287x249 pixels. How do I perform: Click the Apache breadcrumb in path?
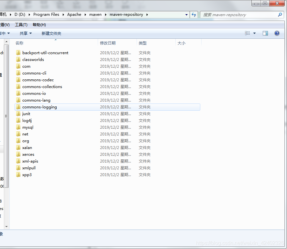74,15
